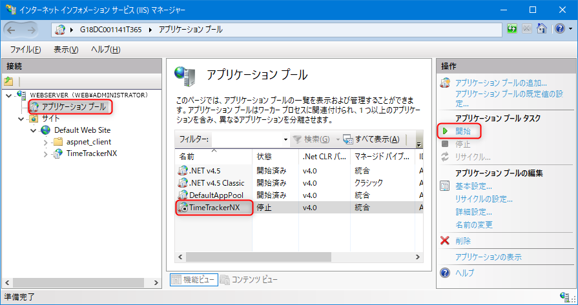This screenshot has width=578, height=305.
Task: Click status bar network icon
Action: [564, 296]
